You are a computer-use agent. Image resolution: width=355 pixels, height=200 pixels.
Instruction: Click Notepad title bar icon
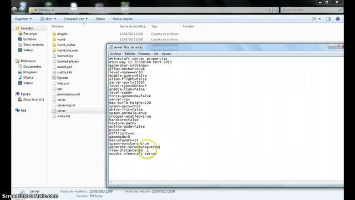111,47
